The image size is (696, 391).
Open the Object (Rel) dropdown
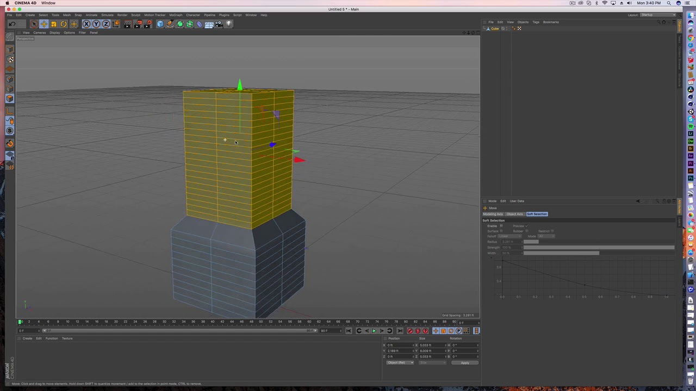point(400,363)
